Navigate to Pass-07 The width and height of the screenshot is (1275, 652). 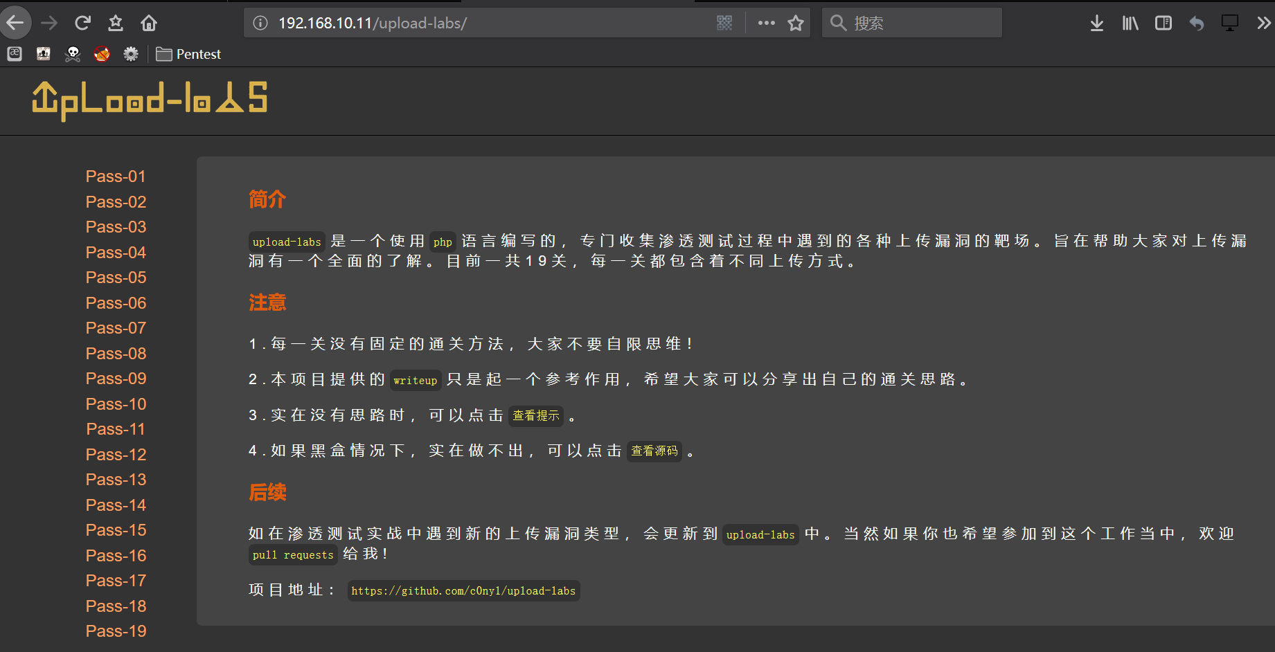coord(116,328)
